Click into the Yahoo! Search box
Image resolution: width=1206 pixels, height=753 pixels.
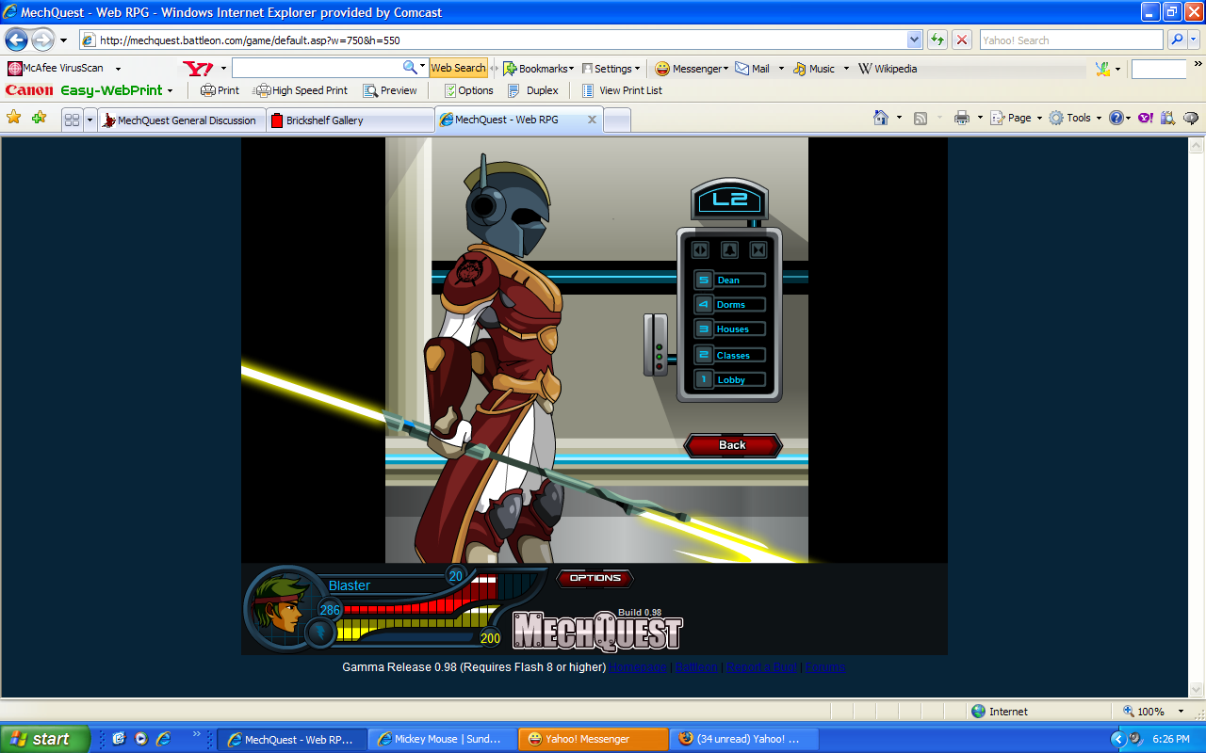coord(1071,40)
